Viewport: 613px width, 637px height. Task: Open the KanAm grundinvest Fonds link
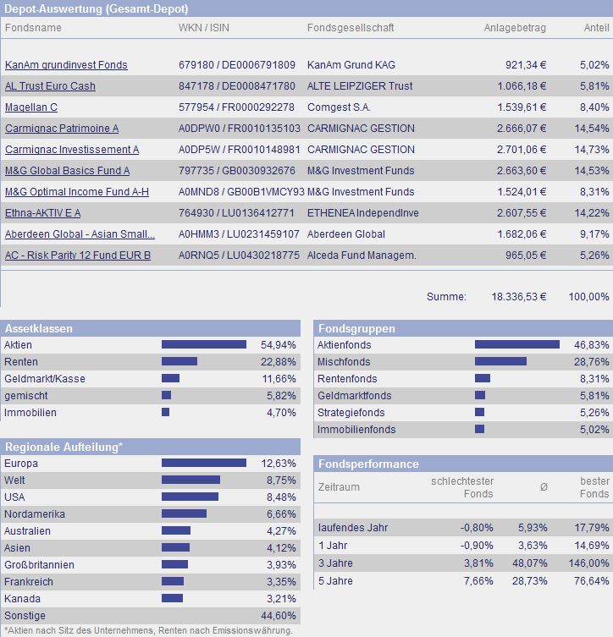coord(66,65)
